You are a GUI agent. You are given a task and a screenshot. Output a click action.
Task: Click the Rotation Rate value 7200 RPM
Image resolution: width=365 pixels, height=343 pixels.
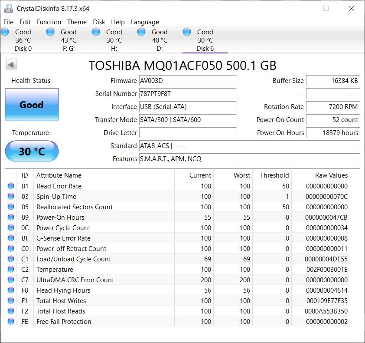pos(333,107)
